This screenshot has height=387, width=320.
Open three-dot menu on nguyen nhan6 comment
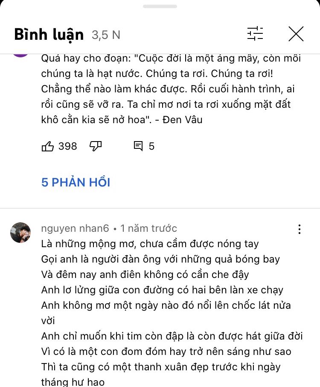point(300,229)
